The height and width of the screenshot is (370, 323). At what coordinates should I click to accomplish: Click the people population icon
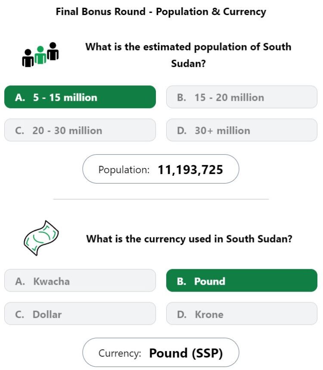tap(40, 55)
